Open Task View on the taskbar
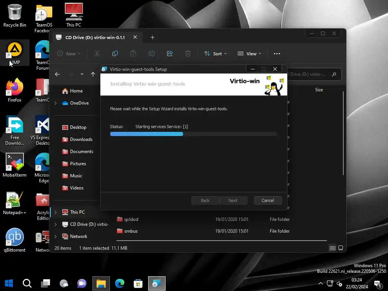The image size is (388, 291). (45, 283)
